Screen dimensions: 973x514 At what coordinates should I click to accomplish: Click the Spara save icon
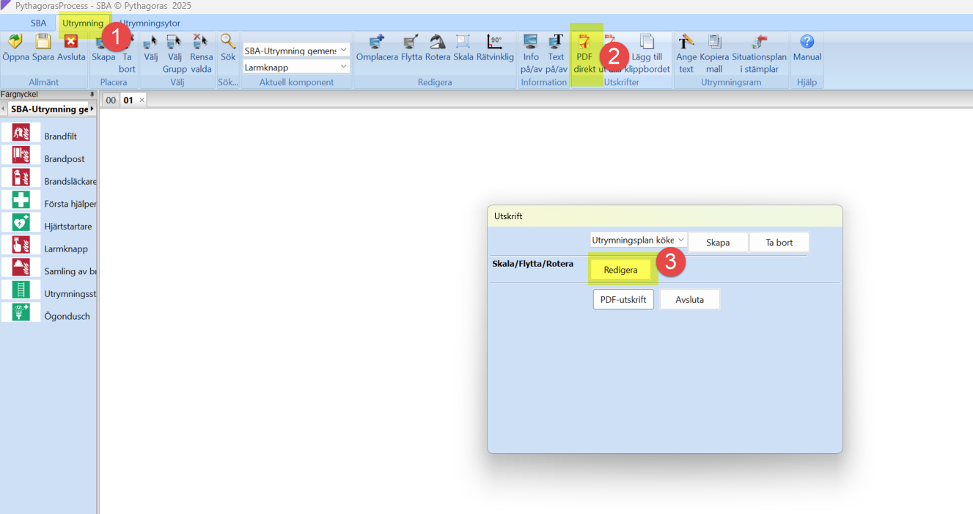point(43,43)
